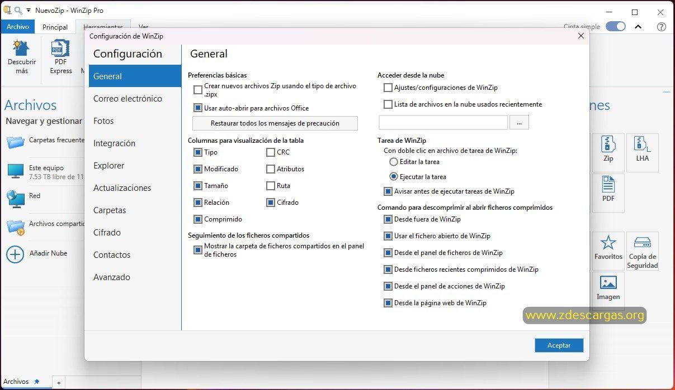
Task: Click the WinZip app icon in title bar
Action: [7, 10]
